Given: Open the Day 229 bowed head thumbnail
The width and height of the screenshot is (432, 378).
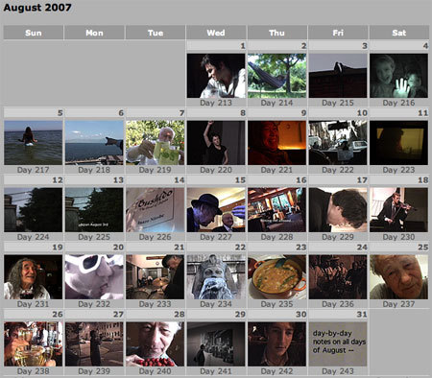Looking at the screenshot, I should coord(338,210).
